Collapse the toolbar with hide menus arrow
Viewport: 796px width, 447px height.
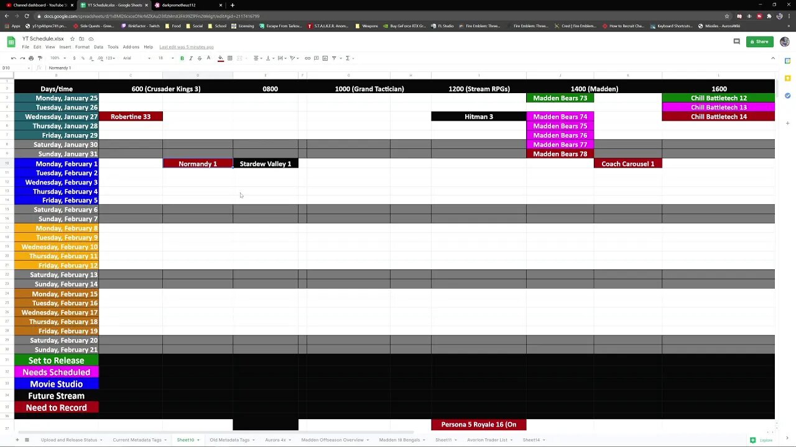(x=773, y=58)
